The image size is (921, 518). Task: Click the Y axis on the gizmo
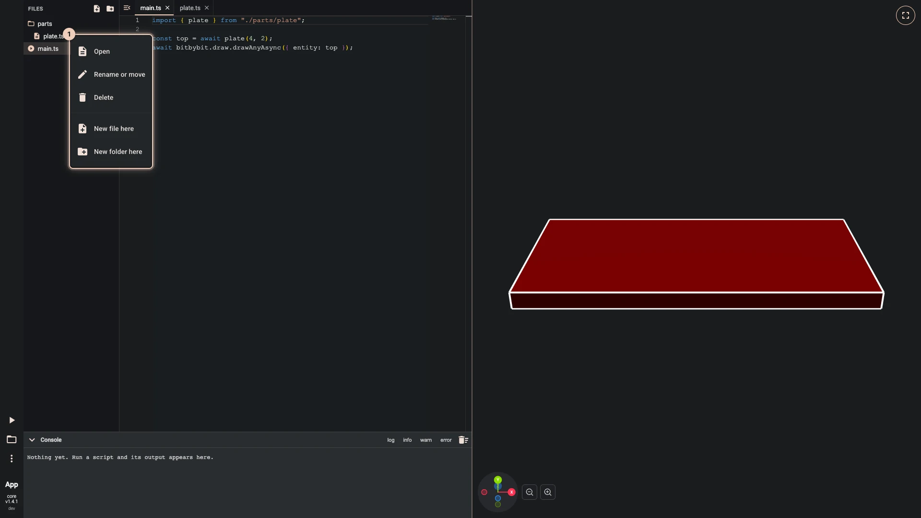pos(498,480)
